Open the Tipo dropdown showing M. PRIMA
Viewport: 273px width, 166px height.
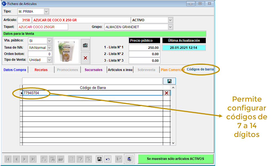[46, 12]
